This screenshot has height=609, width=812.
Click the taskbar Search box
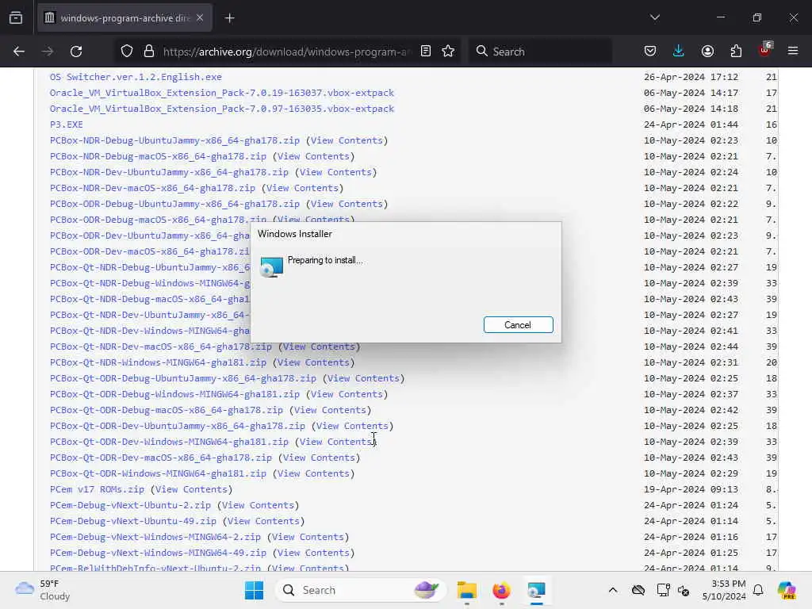click(361, 590)
